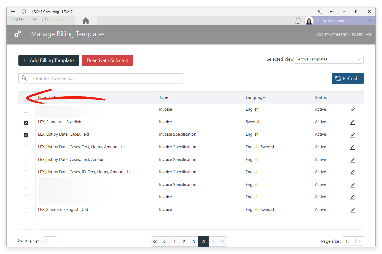Reload the page with the circular arrows icon

click(24, 12)
